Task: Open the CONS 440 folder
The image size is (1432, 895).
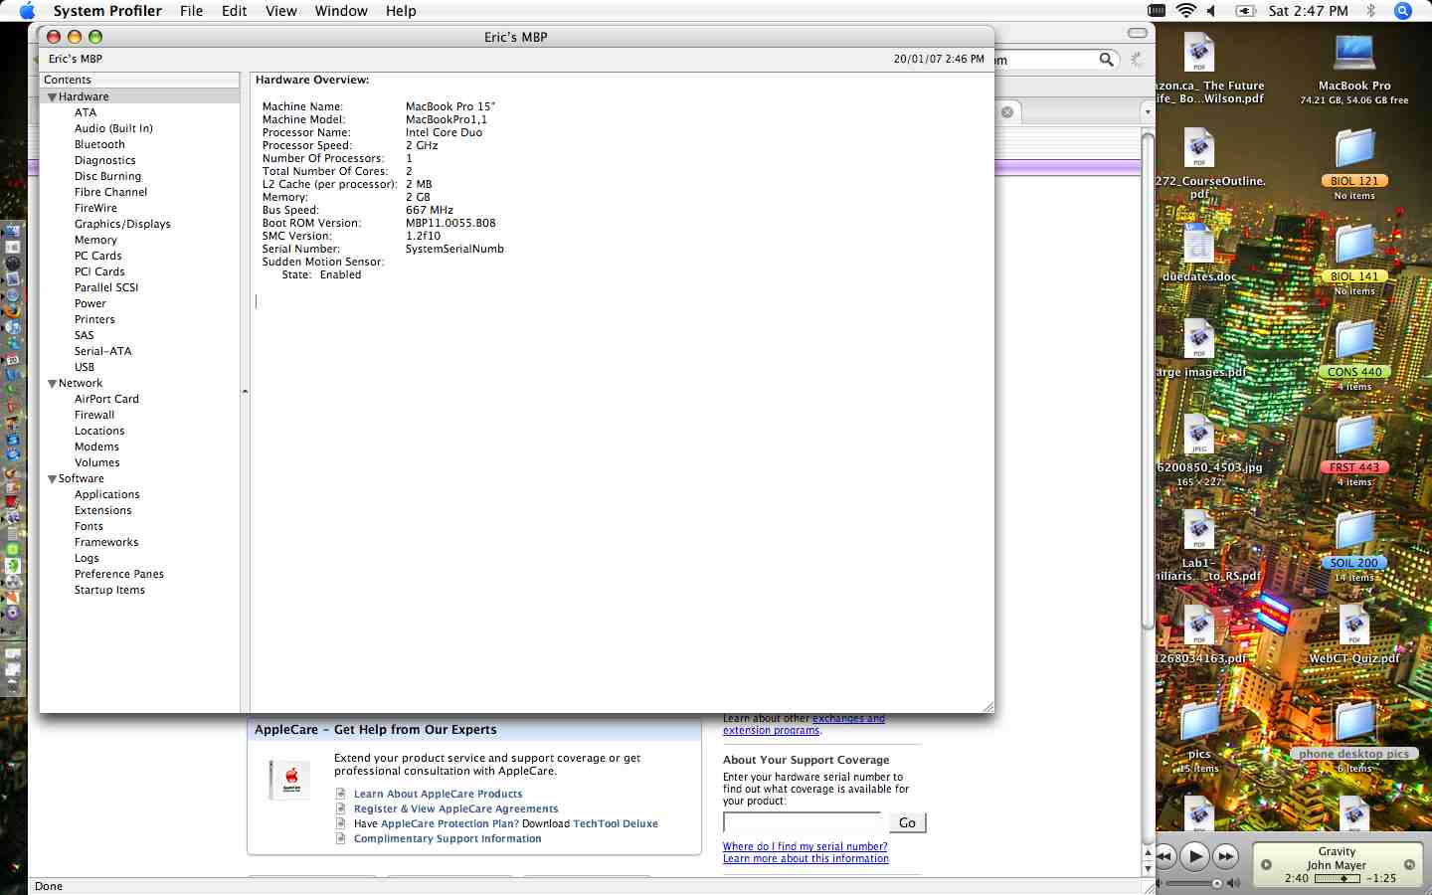Action: click(x=1354, y=340)
